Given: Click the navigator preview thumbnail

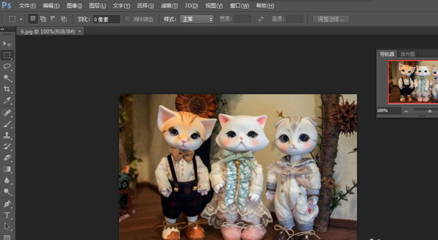Looking at the screenshot, I should tap(413, 82).
